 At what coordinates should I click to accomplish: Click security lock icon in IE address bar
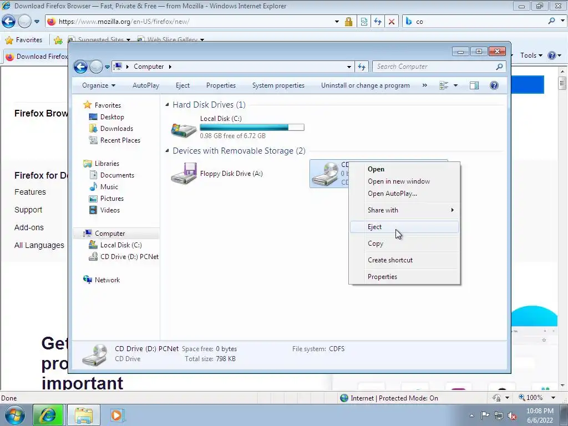[348, 22]
